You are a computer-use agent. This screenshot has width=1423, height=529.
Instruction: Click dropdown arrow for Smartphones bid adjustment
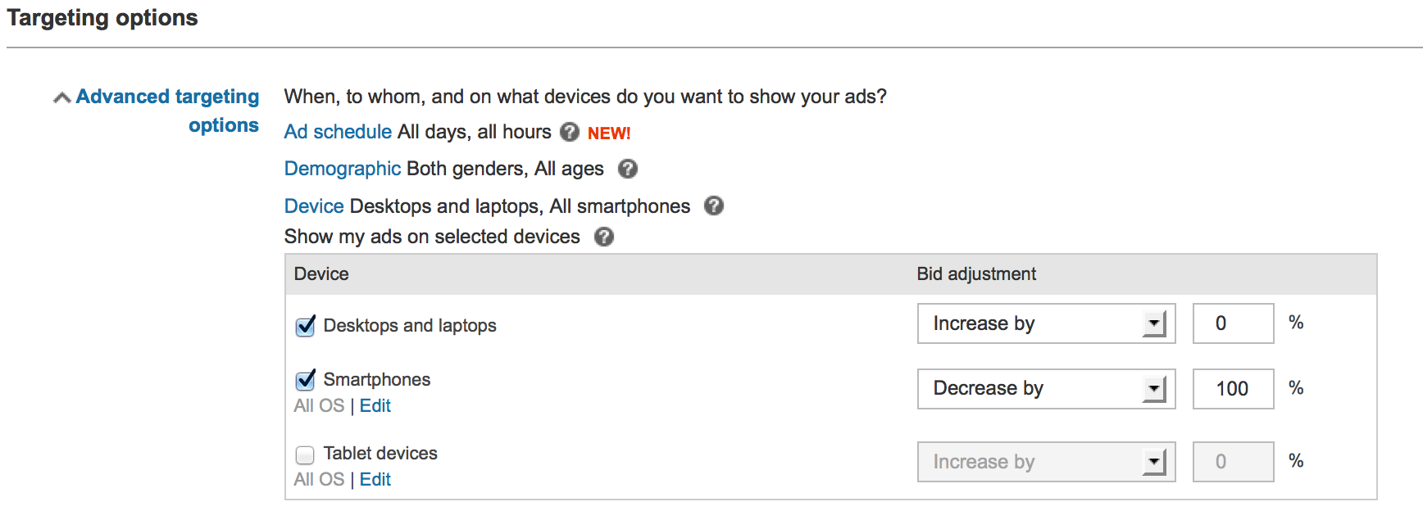click(1154, 389)
